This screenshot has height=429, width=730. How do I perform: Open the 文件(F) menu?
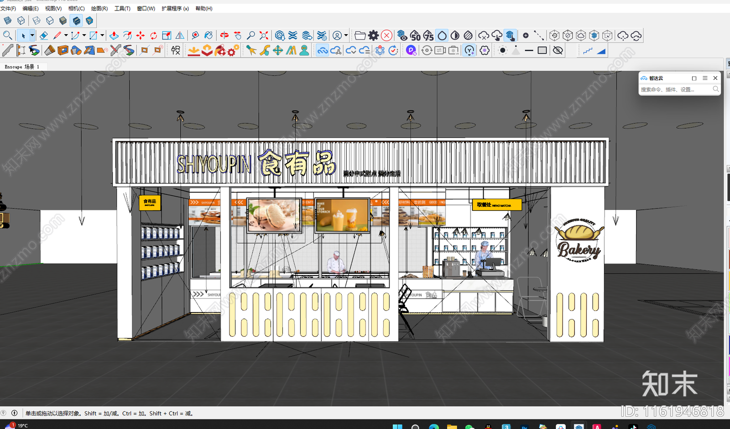tap(8, 9)
